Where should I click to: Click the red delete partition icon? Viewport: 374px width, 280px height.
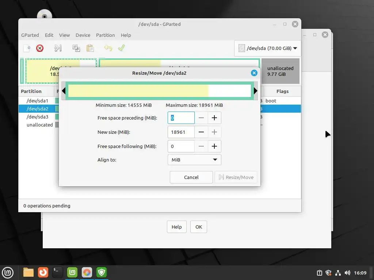[x=40, y=48]
